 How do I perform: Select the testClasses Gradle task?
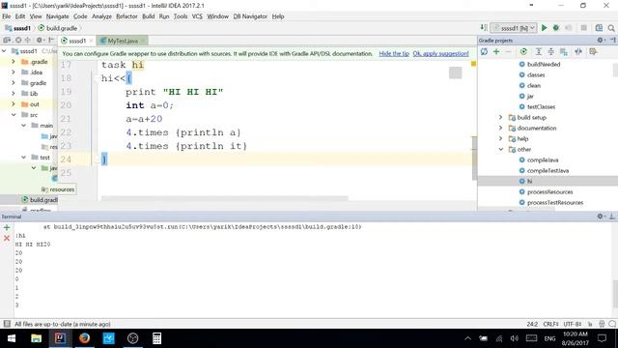[541, 106]
